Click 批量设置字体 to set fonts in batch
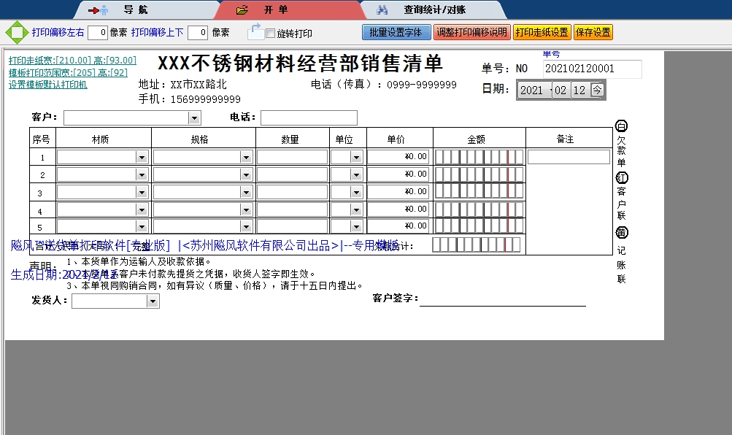732x435 pixels. (396, 31)
